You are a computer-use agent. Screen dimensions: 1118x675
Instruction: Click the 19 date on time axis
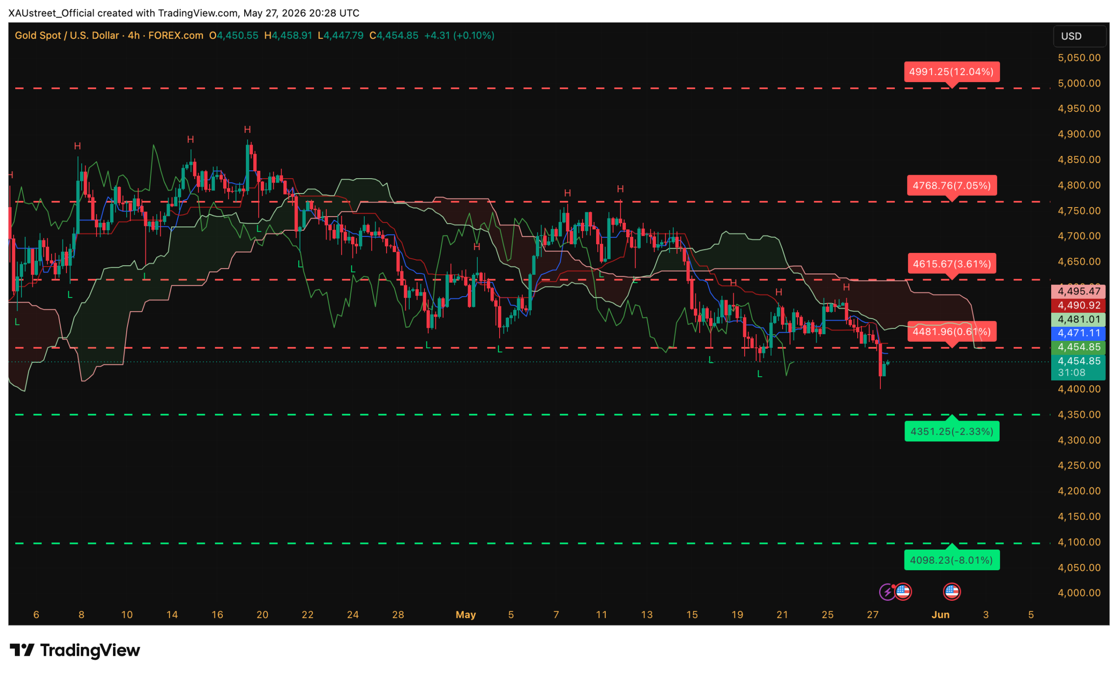737,615
